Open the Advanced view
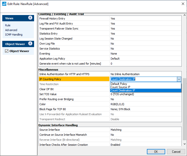The height and width of the screenshot is (156, 187). pyautogui.click(x=11, y=30)
